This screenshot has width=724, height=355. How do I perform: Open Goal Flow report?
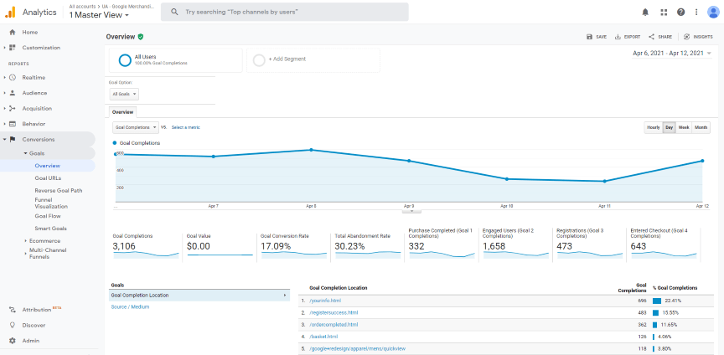pyautogui.click(x=48, y=216)
